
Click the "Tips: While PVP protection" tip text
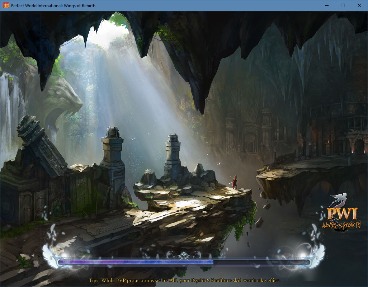click(x=184, y=281)
